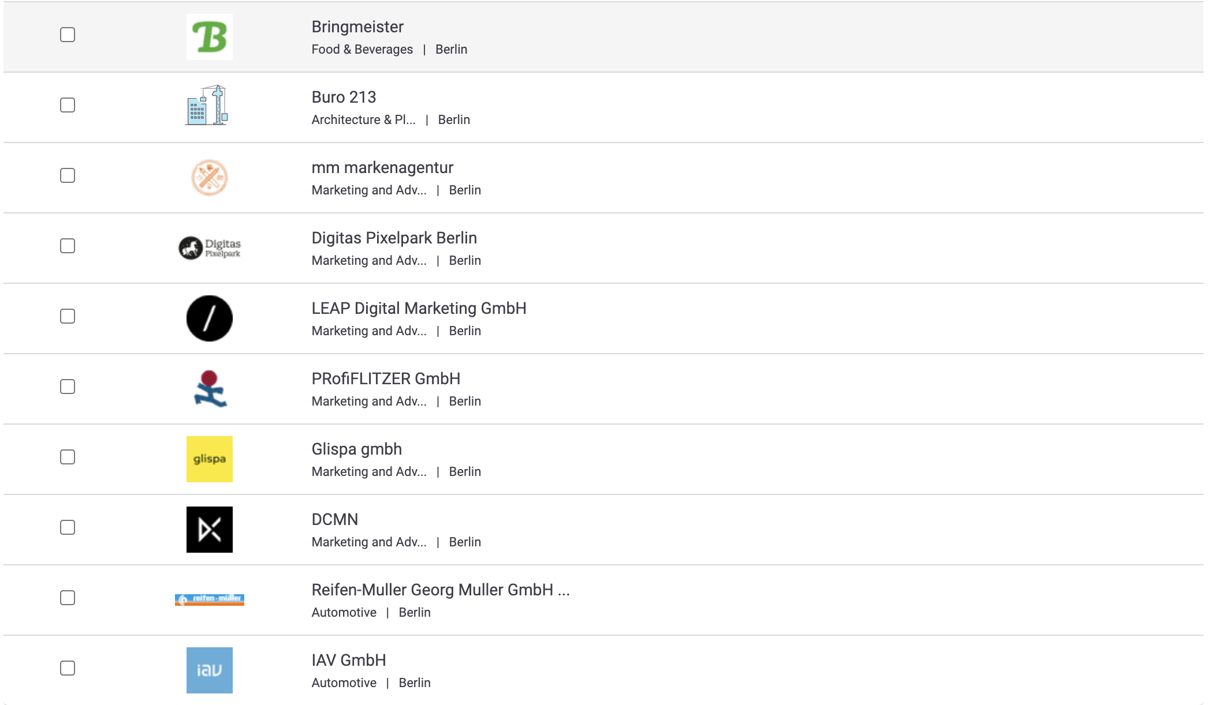Click Berlin location in mm markenagentur row

pos(465,190)
